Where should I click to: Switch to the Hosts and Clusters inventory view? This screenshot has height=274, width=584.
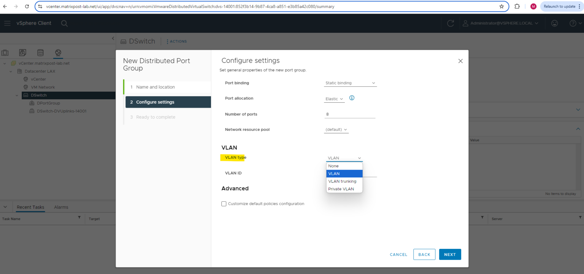coord(5,53)
